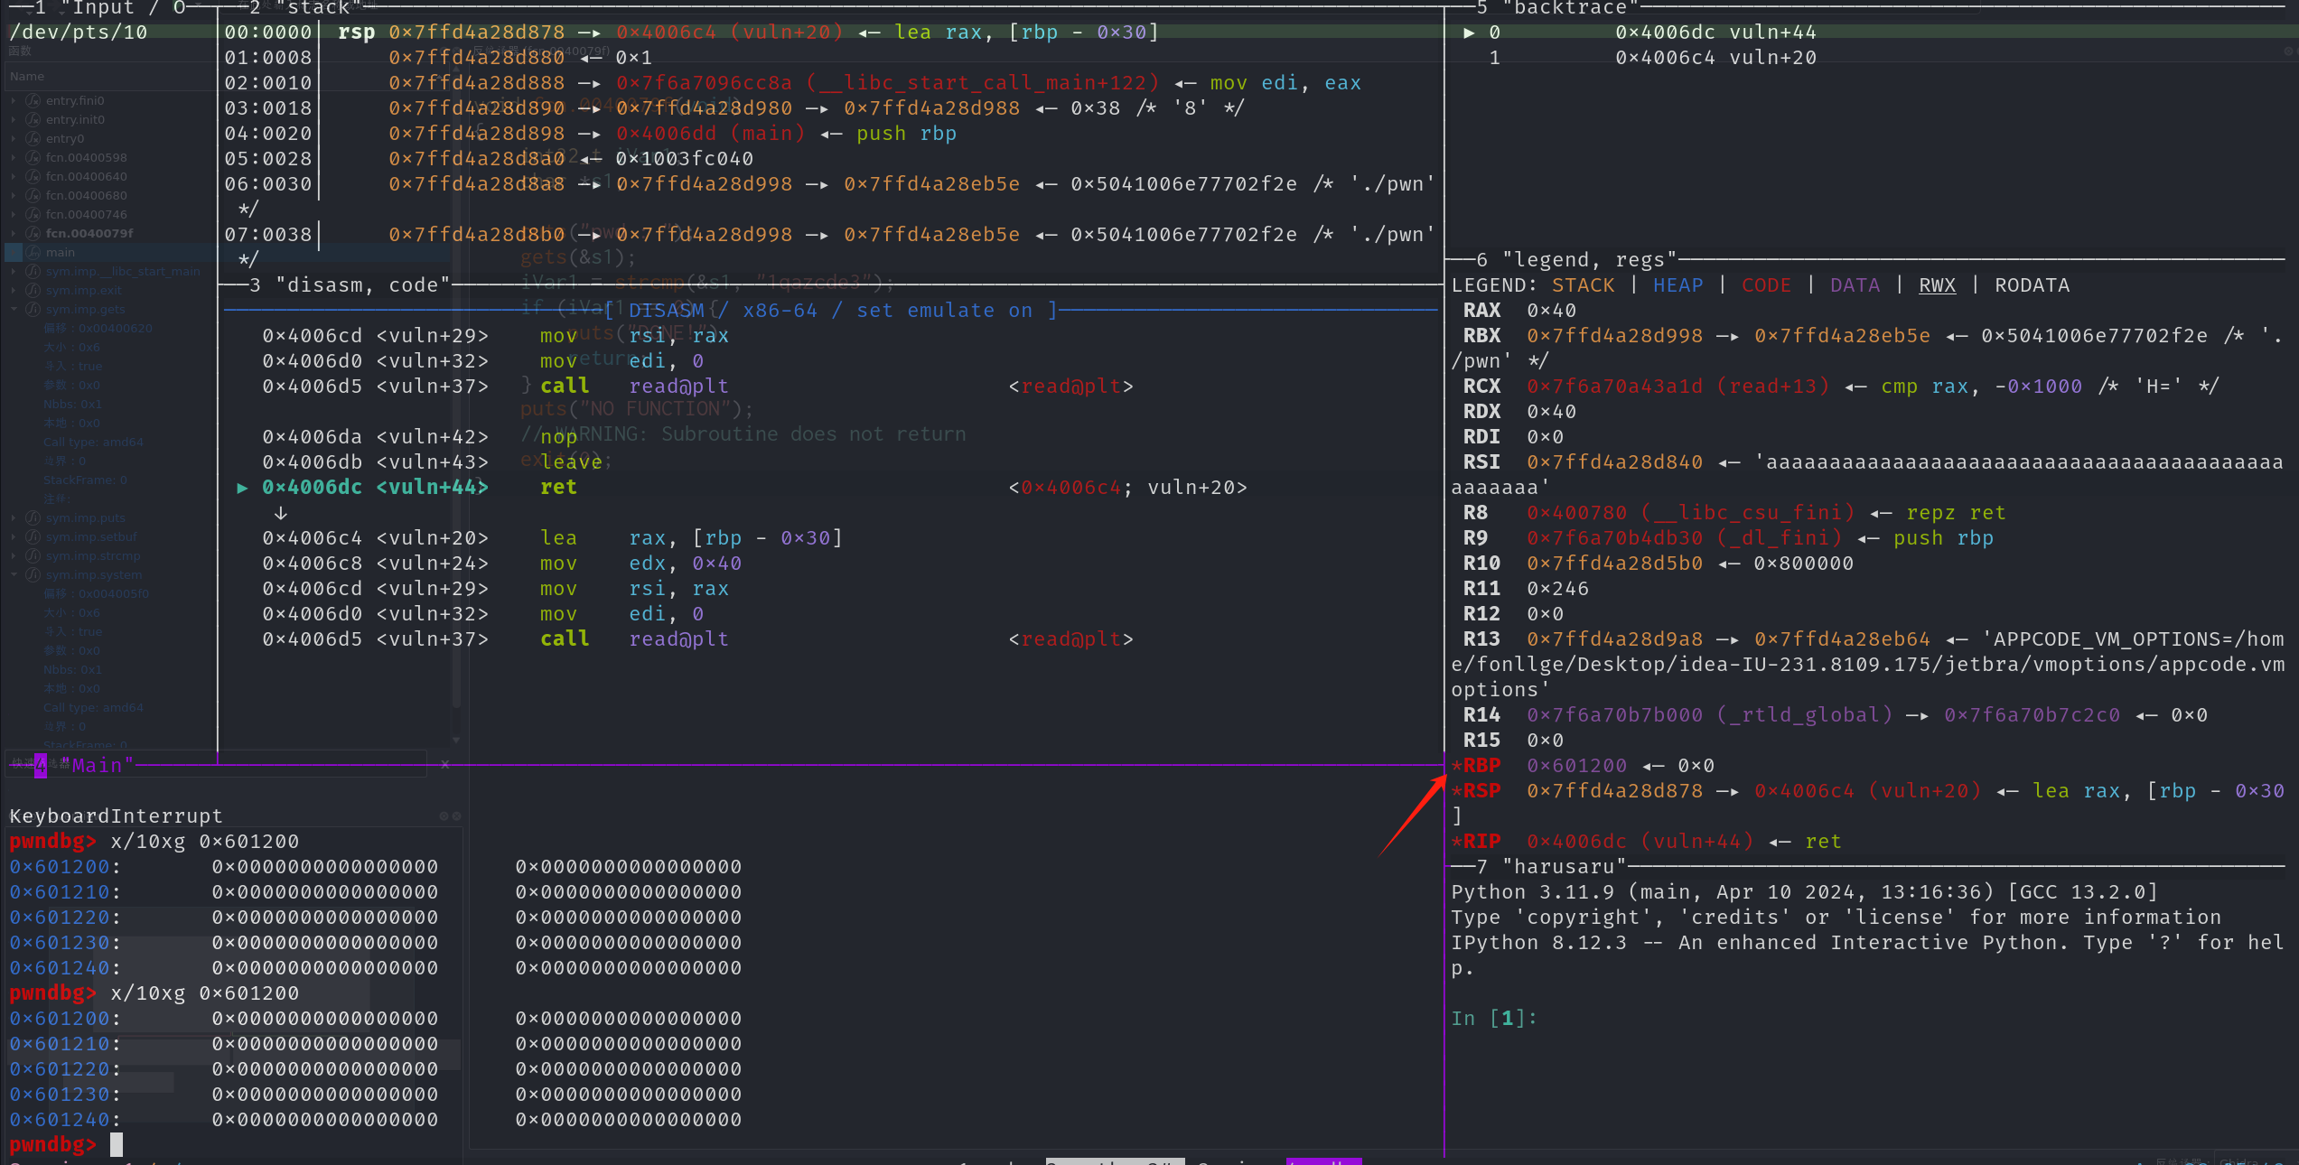Collapse the sym.imp.system function details

click(x=14, y=574)
